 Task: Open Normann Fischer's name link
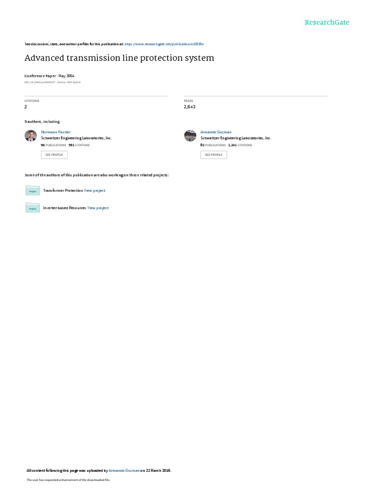(56, 132)
